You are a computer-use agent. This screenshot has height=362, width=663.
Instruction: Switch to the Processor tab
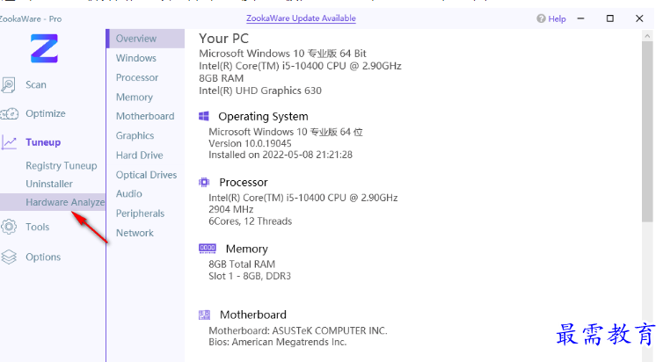pyautogui.click(x=137, y=77)
